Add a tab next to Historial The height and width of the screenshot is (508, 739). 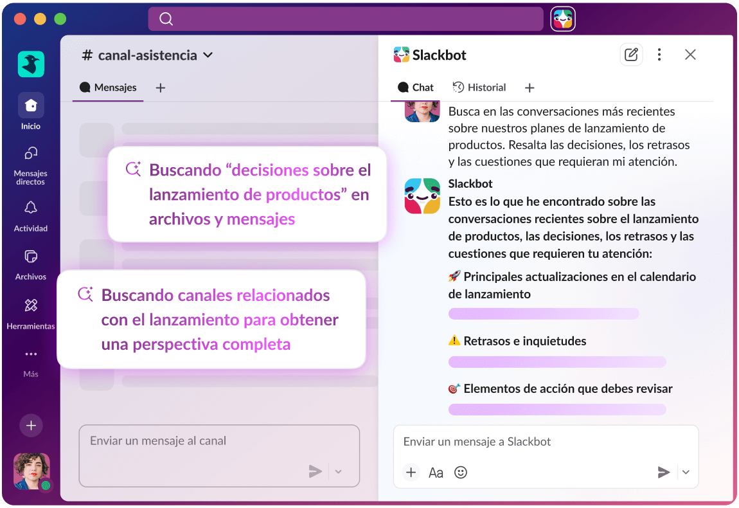[x=530, y=87]
